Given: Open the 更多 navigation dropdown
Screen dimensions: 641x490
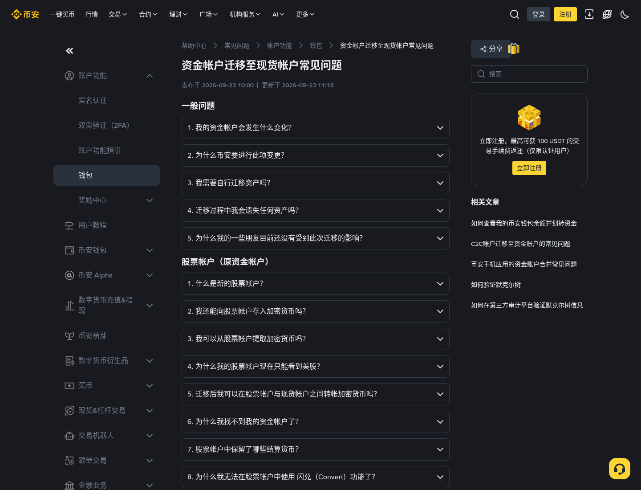Looking at the screenshot, I should coord(305,14).
